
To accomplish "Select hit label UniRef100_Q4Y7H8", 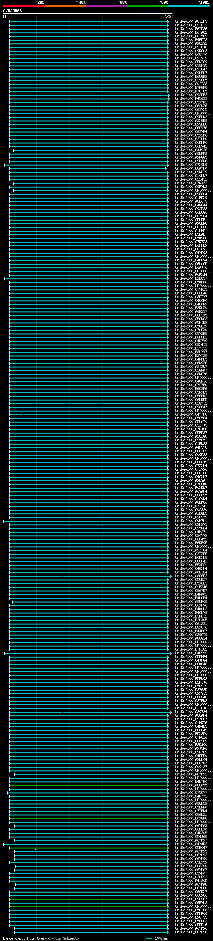I will pyautogui.click(x=191, y=415).
